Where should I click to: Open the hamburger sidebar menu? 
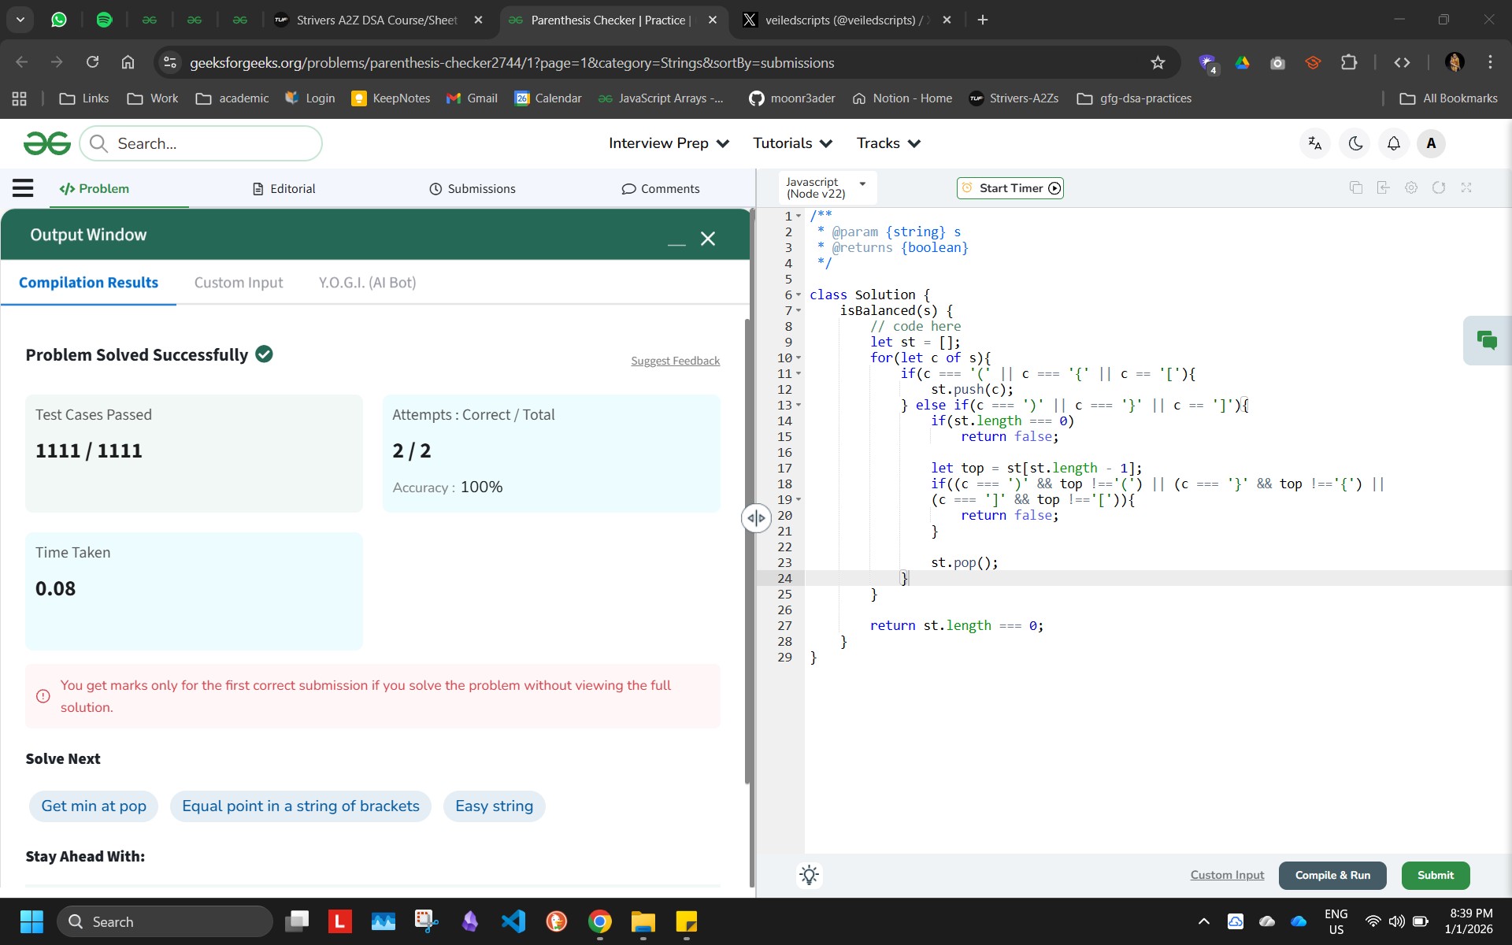click(23, 188)
